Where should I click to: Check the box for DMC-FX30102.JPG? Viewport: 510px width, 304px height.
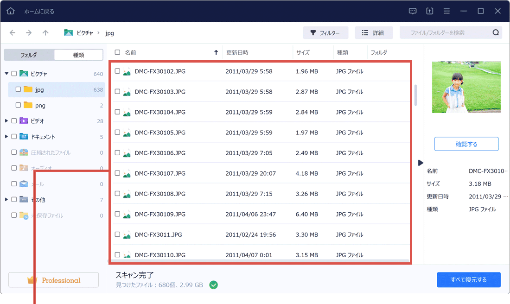point(117,71)
